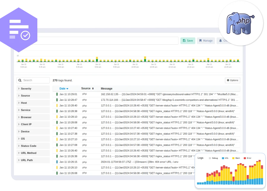Click yellow severity marker of 10:28:40 row
The height and width of the screenshot is (191, 267).
pyautogui.click(x=57, y=106)
